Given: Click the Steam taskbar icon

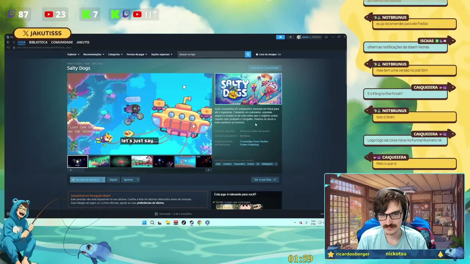Looking at the screenshot, I should pos(192,223).
